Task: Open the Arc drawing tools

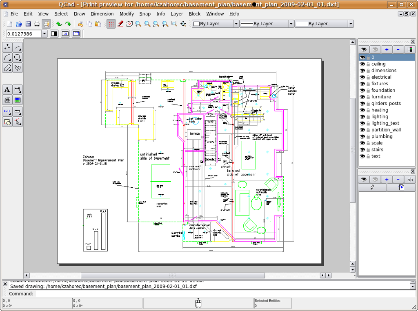Action: [7, 57]
